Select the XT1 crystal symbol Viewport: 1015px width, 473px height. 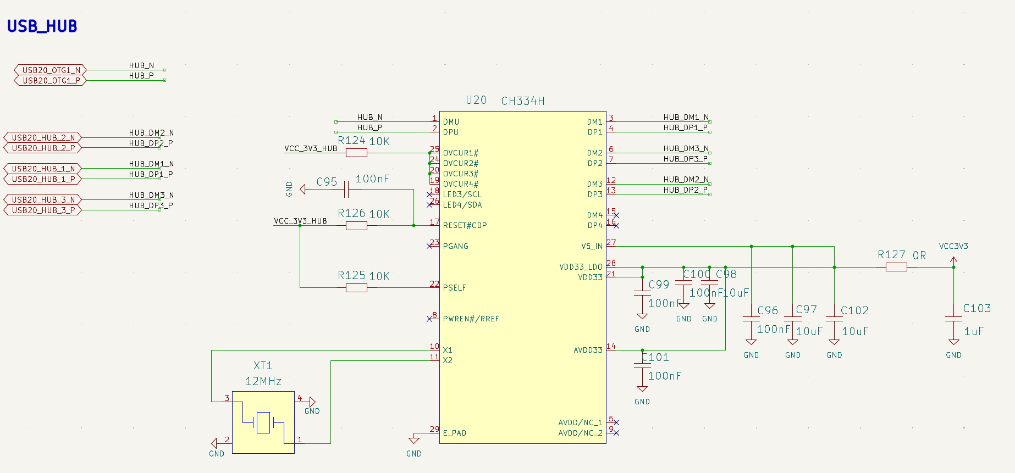263,422
